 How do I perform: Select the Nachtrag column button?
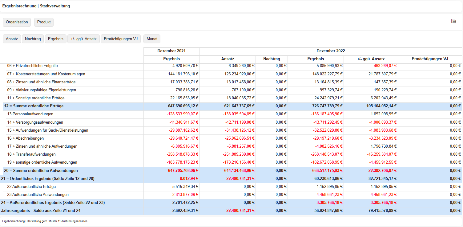click(x=33, y=39)
